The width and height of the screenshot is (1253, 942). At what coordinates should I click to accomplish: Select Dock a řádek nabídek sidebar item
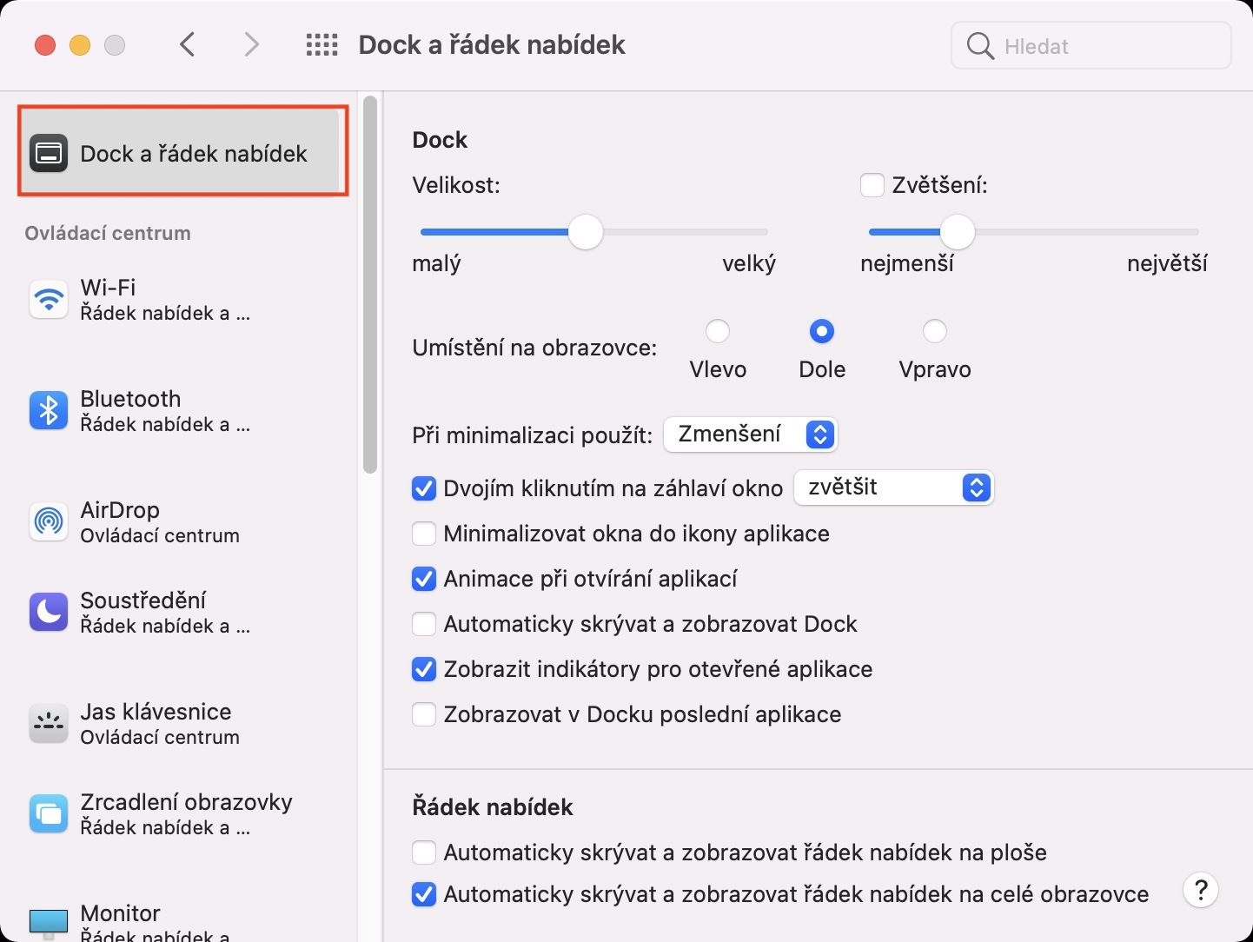(182, 153)
